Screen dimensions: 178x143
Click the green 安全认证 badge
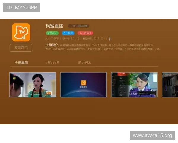tap(52, 33)
